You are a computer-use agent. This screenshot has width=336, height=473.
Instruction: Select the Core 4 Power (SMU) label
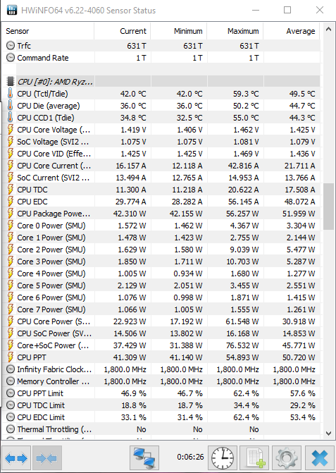click(51, 274)
